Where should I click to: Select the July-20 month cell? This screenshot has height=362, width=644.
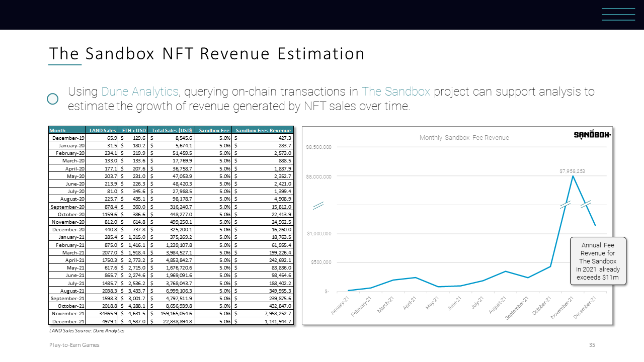pos(66,191)
